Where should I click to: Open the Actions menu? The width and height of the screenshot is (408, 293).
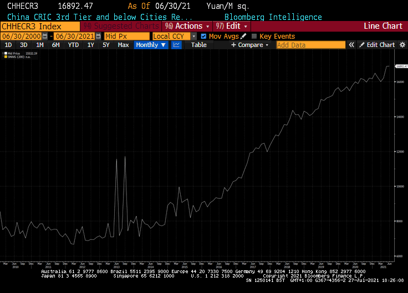pyautogui.click(x=188, y=26)
